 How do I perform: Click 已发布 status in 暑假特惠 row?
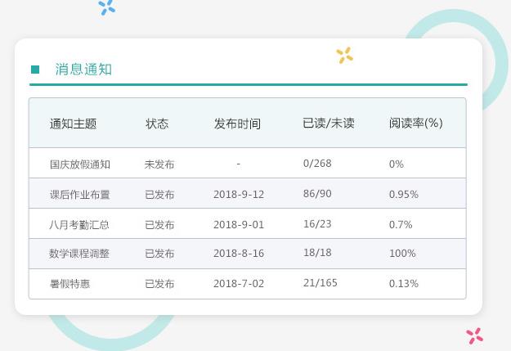pyautogui.click(x=159, y=283)
